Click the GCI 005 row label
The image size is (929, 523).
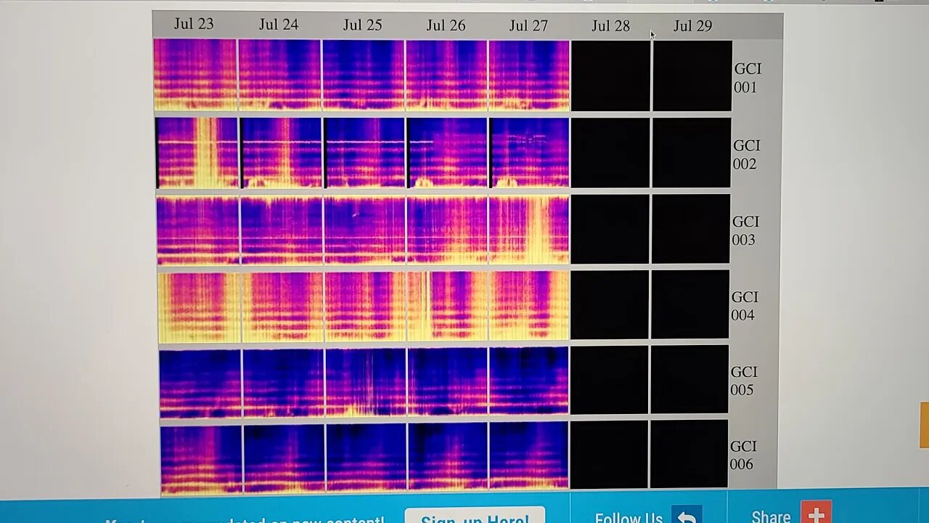(744, 381)
